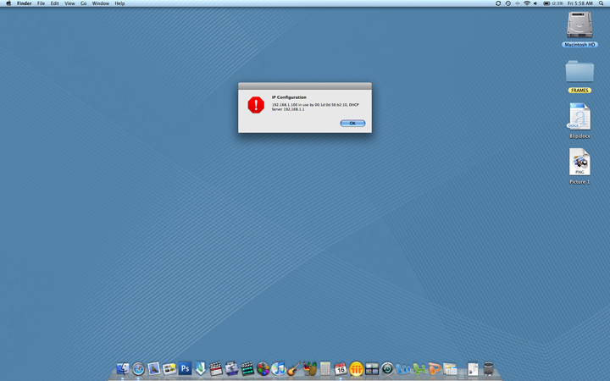Open the Finder menu

coord(24,3)
